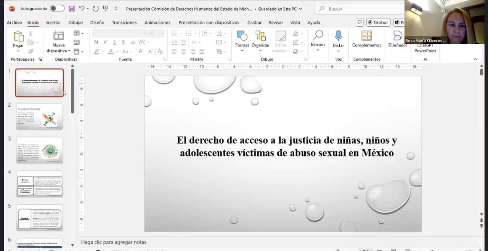Collapse the ribbon with the chevron
Screen dimensions: 488x251
[x=475, y=59]
